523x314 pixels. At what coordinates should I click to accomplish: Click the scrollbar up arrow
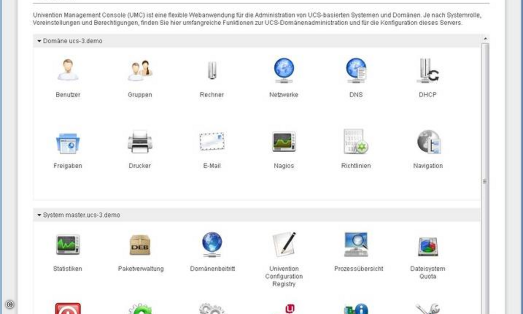tap(486, 39)
